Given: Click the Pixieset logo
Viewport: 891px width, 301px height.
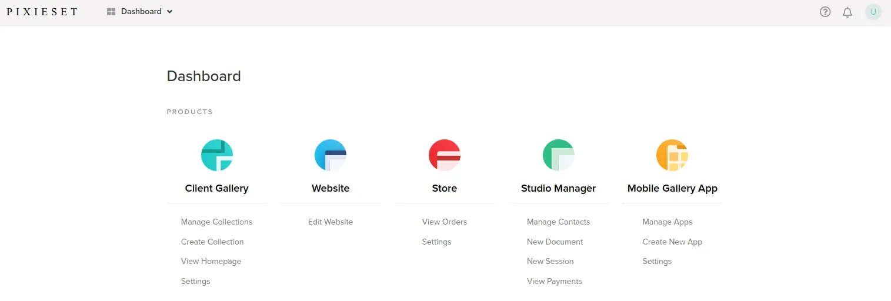Looking at the screenshot, I should click(x=42, y=12).
